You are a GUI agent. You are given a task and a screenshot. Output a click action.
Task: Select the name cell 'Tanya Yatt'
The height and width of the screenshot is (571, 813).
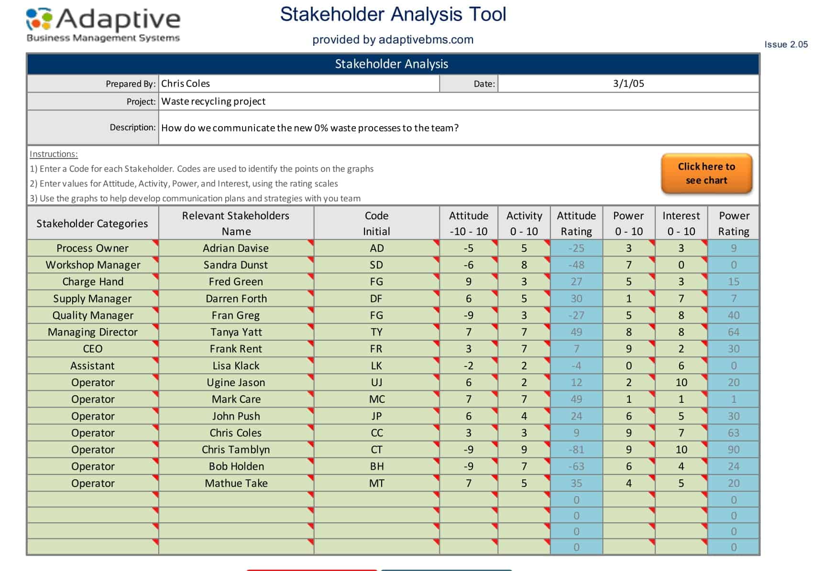point(236,332)
